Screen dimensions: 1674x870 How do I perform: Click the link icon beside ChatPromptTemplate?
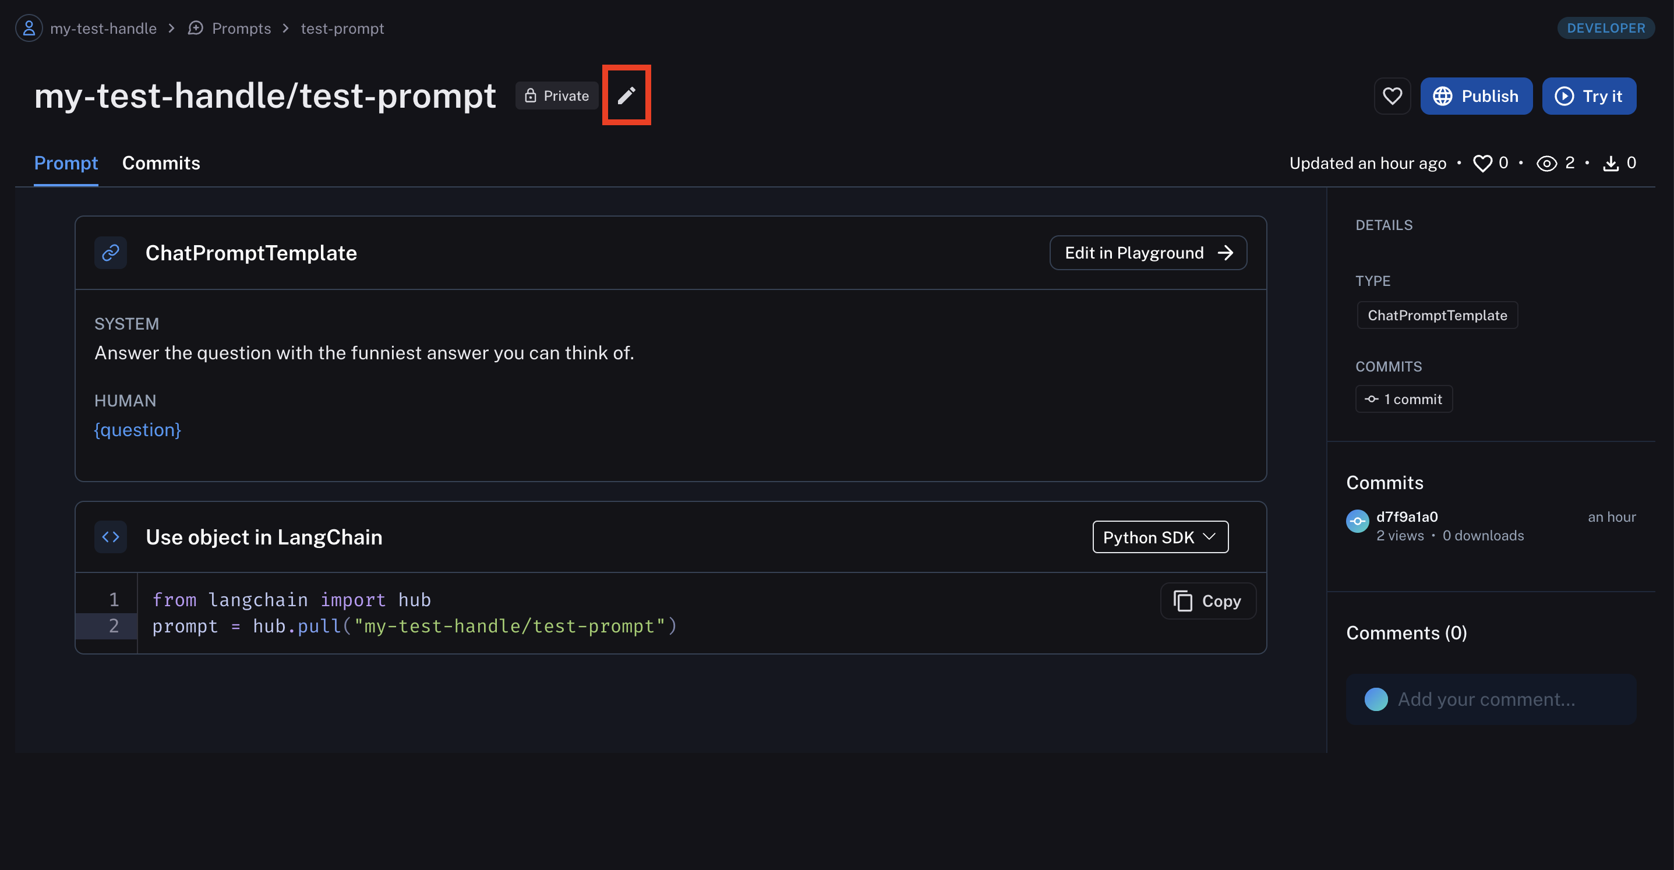[x=111, y=253]
